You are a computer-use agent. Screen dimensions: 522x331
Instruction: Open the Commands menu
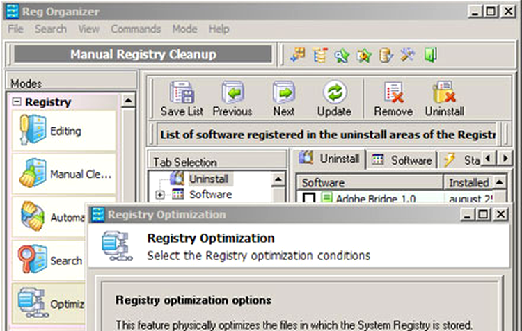[x=136, y=29]
